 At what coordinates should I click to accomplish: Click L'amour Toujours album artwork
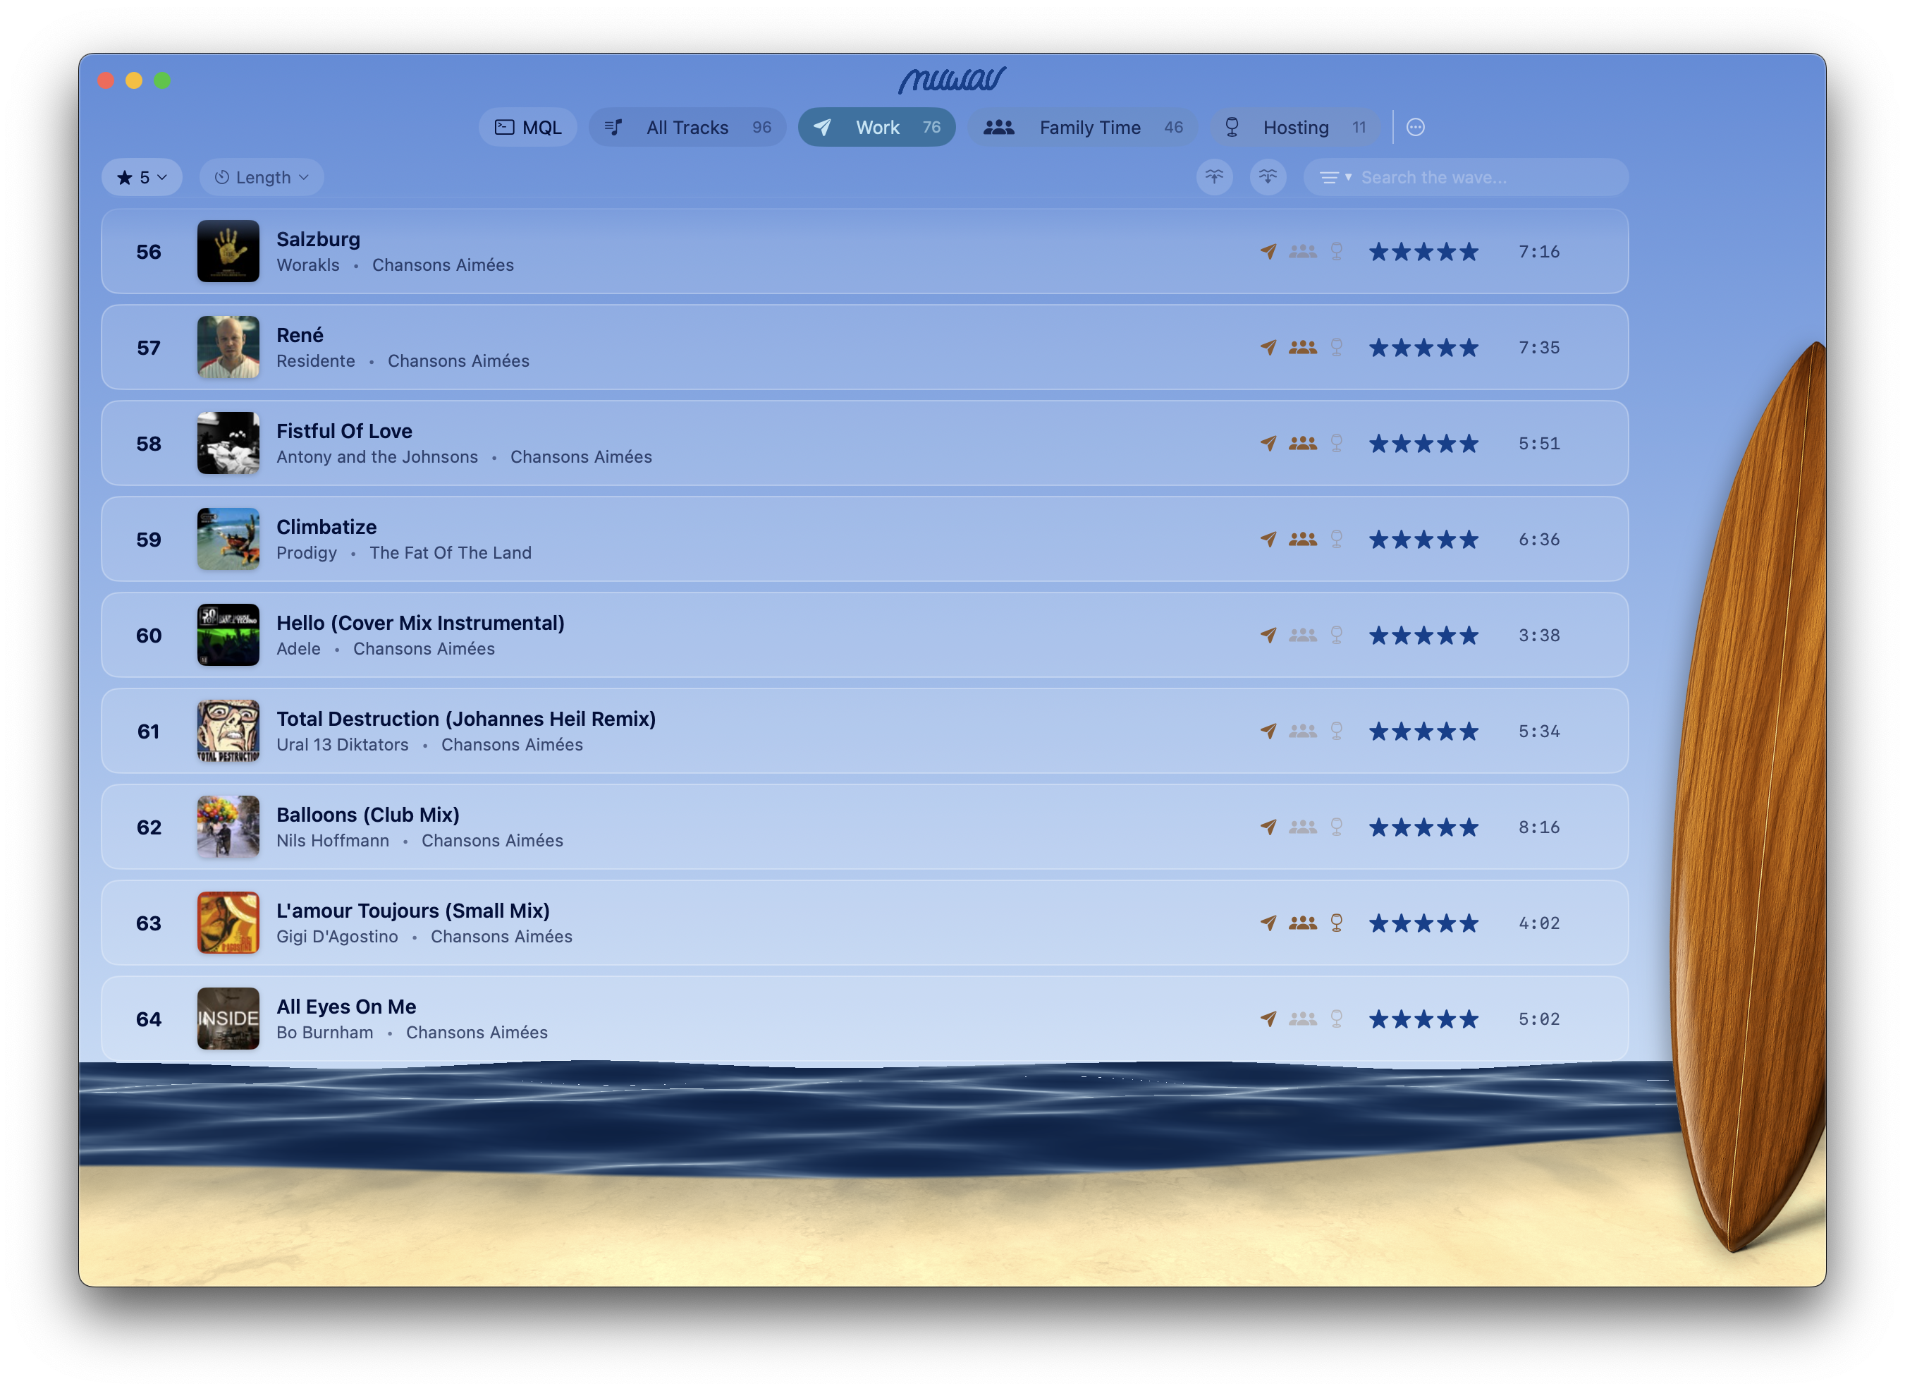tap(228, 923)
